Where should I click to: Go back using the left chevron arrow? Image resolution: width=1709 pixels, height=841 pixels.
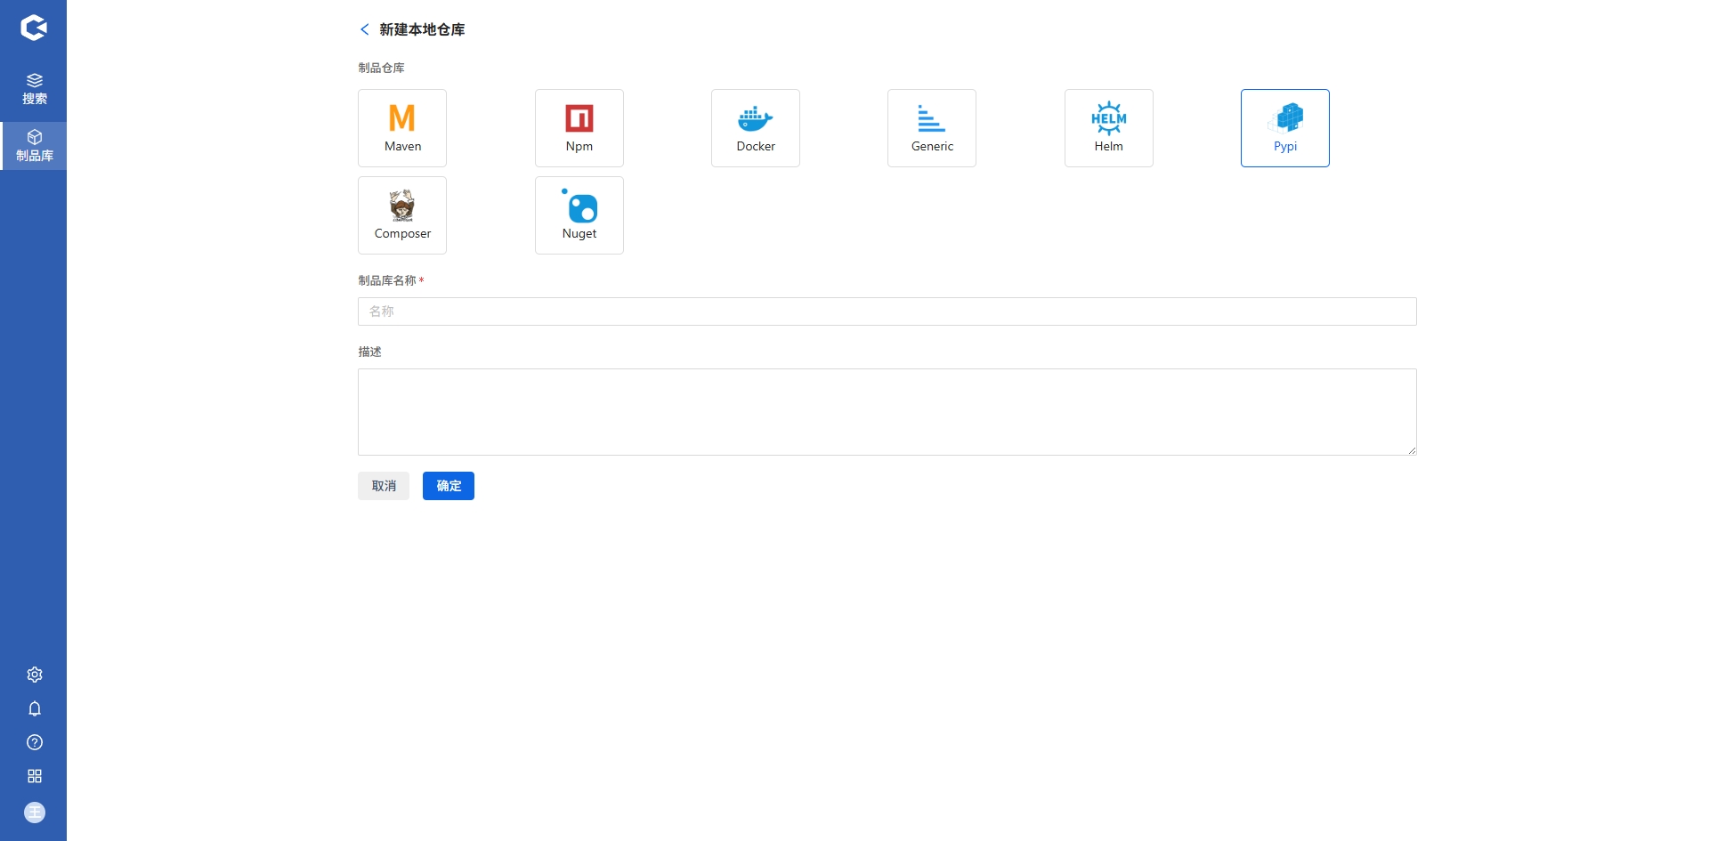(364, 29)
